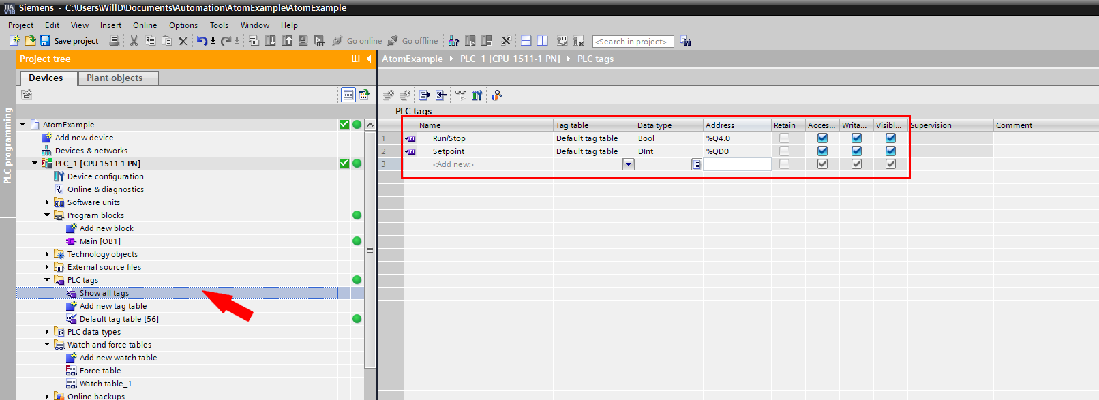Collapse the PLC tags folder
The width and height of the screenshot is (1099, 400).
[47, 280]
